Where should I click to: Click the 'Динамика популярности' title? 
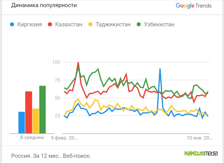pos(44,5)
